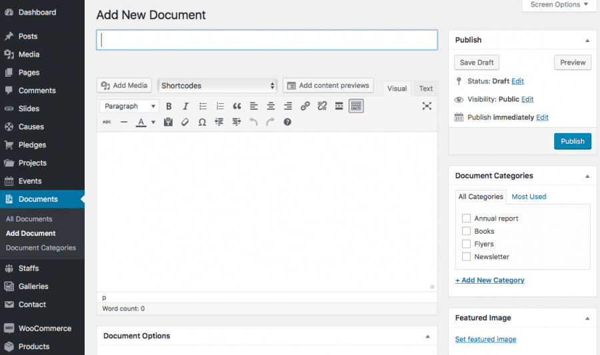The width and height of the screenshot is (600, 355).
Task: Apply italic formatting
Action: coord(185,106)
